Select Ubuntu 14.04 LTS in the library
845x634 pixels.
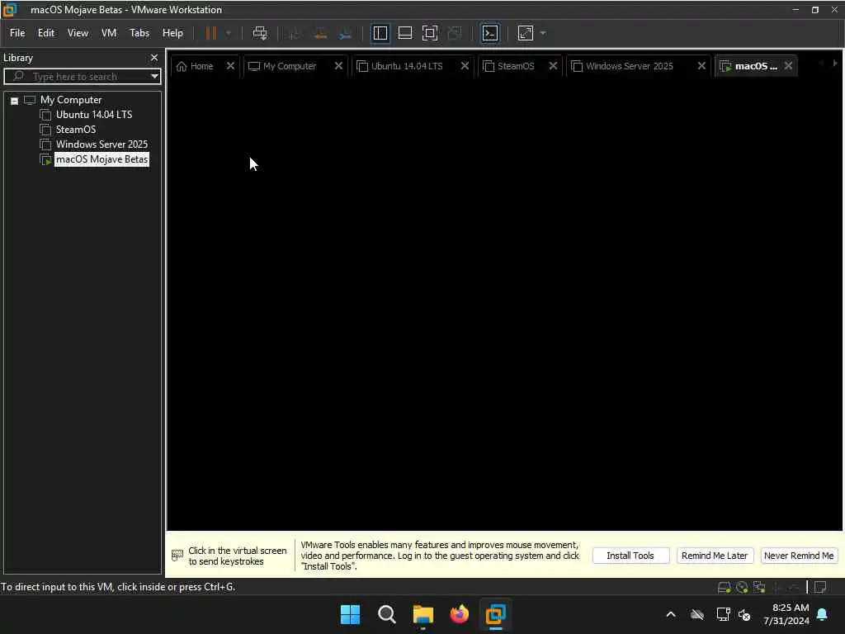(x=94, y=114)
